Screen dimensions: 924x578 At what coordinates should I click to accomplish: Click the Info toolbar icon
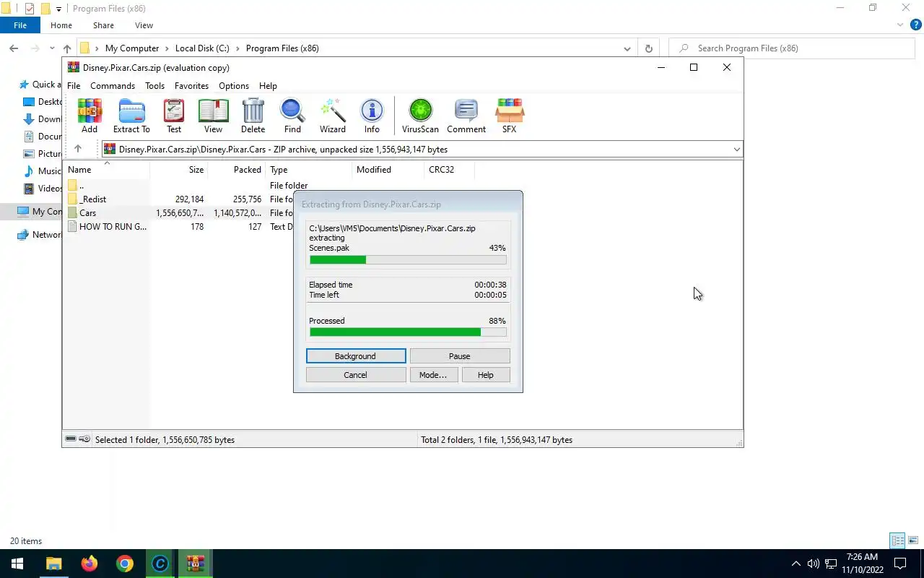click(x=372, y=116)
